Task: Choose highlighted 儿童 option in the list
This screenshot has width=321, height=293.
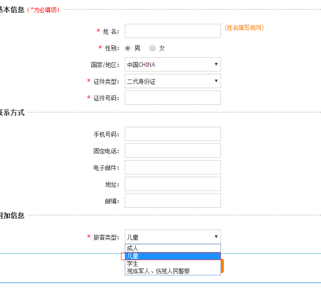Action: pyautogui.click(x=172, y=256)
